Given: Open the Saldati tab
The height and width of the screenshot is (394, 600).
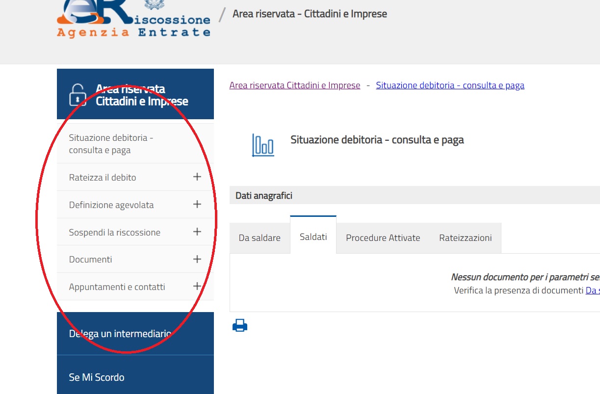Looking at the screenshot, I should tap(313, 236).
